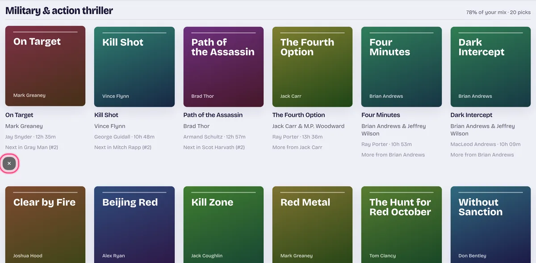Follow the Next in Mitch Rapp (#2) link

(x=123, y=147)
